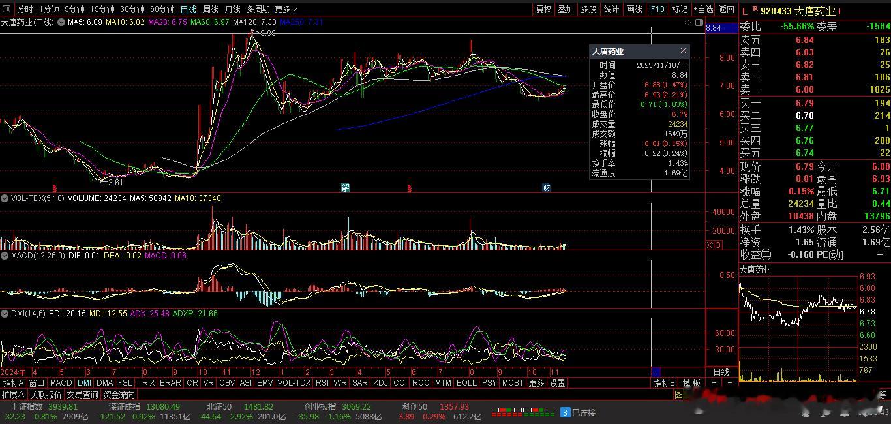This screenshot has width=891, height=424.
Task: Switch to 周线 weekly chart
Action: point(211,9)
